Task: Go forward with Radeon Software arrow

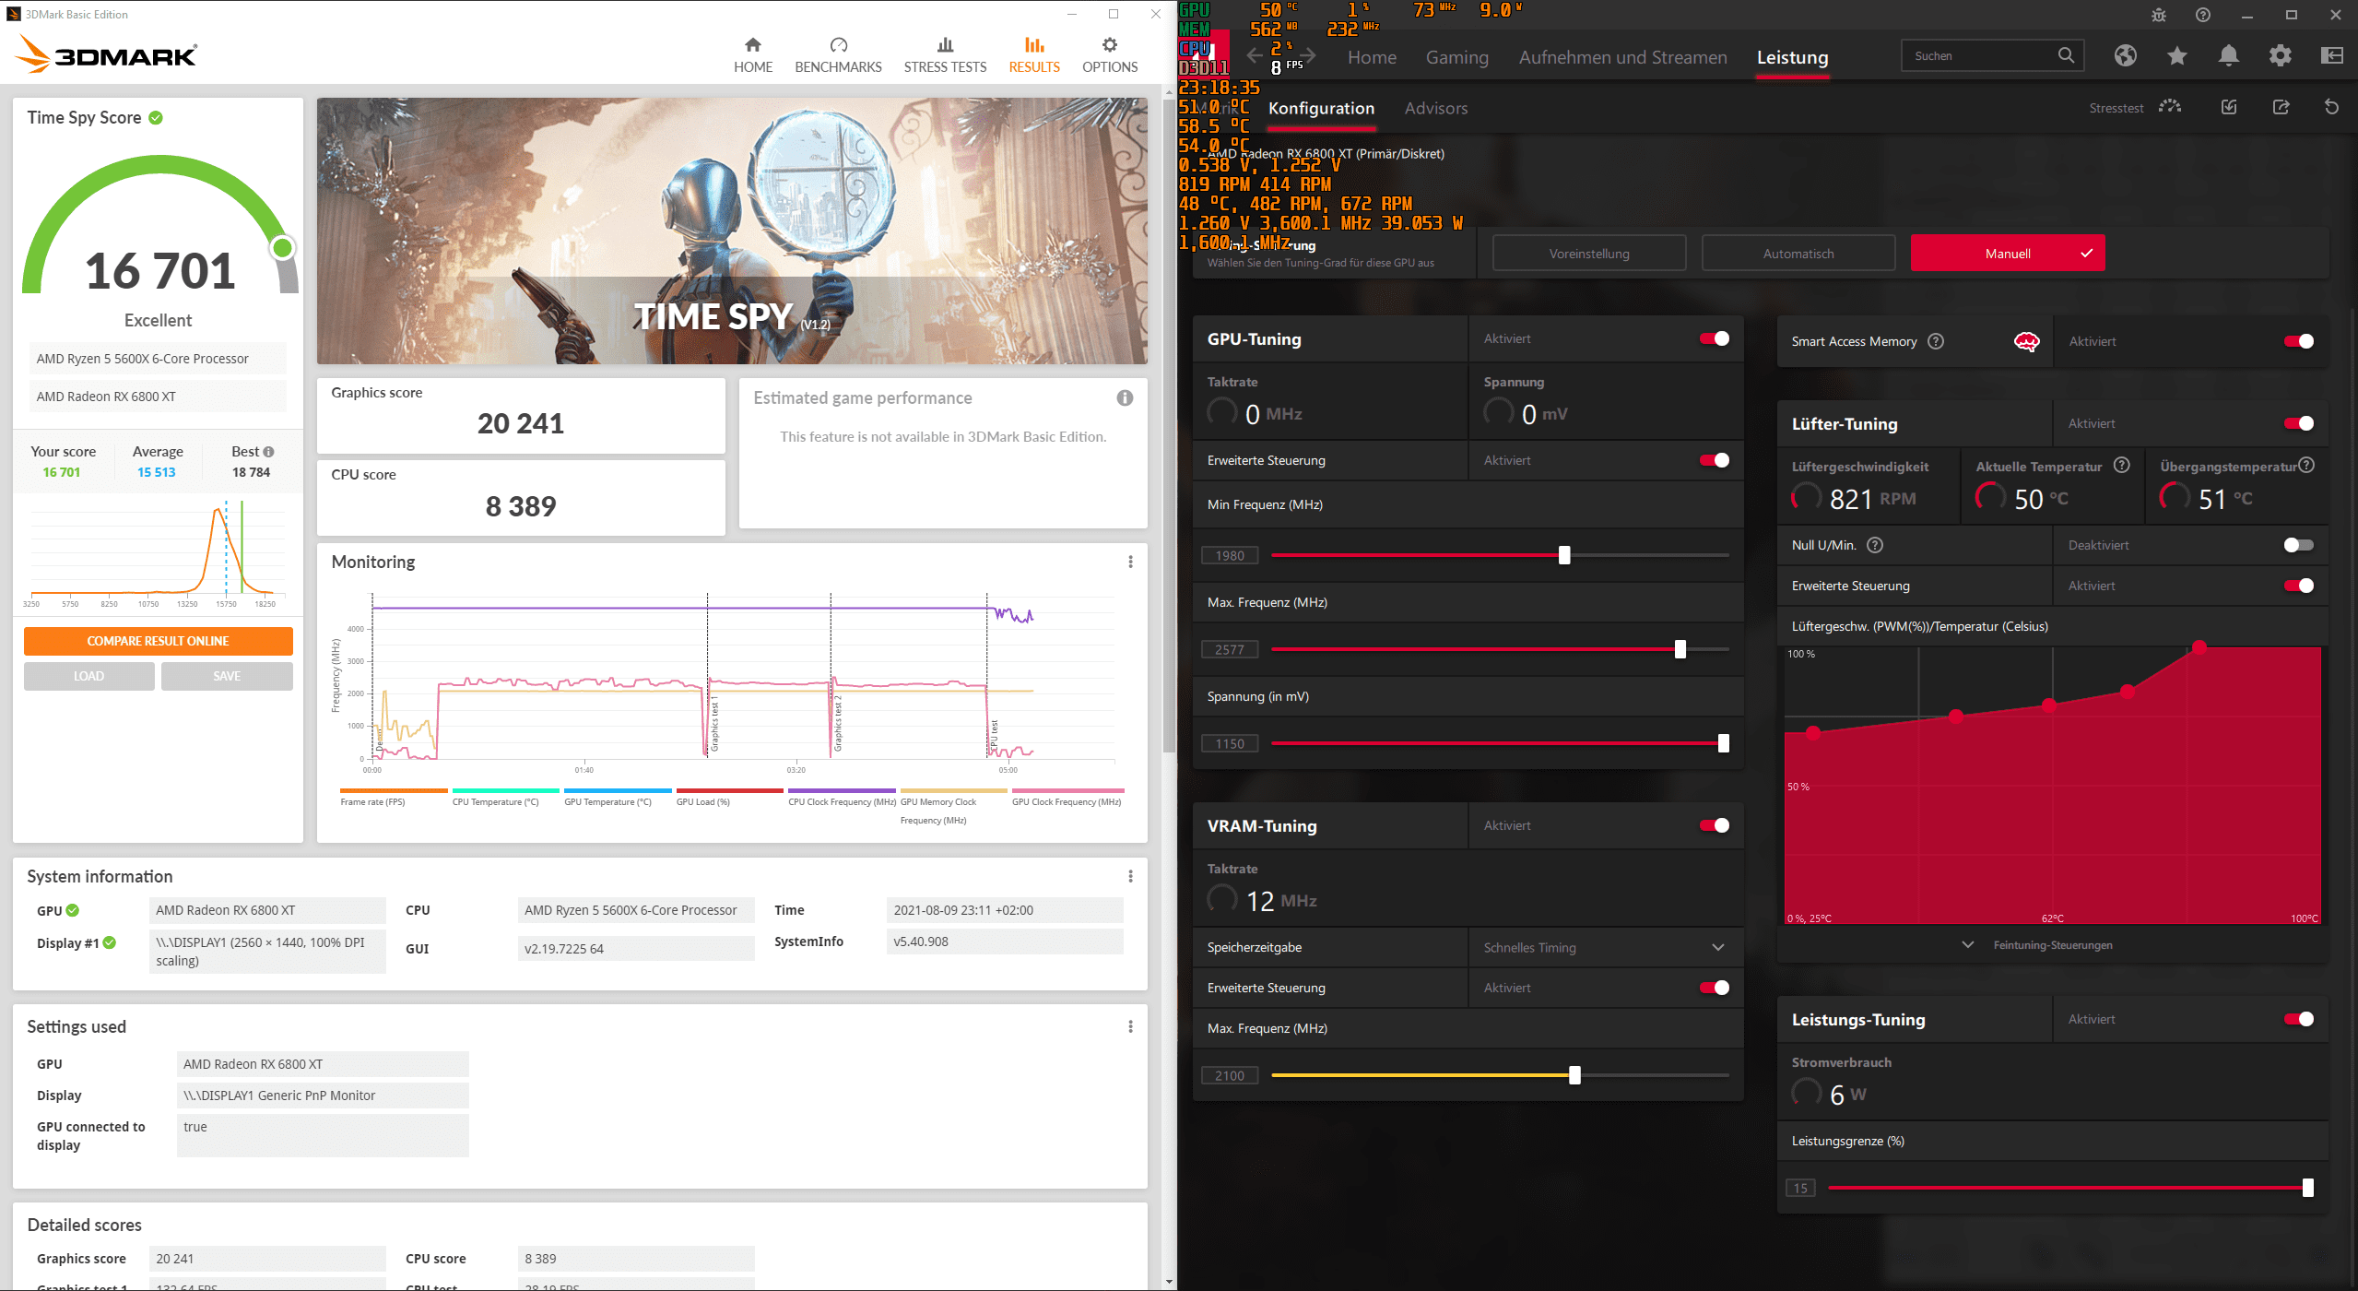Action: pyautogui.click(x=1306, y=56)
